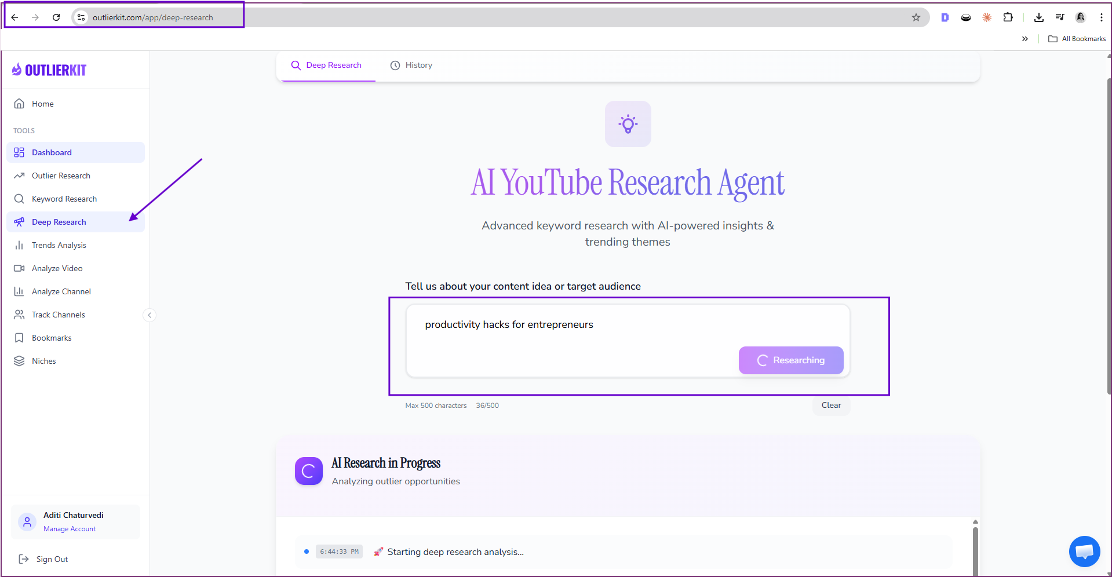Collapse the left sidebar with chevron toggle
This screenshot has height=577, width=1112.
[x=150, y=315]
